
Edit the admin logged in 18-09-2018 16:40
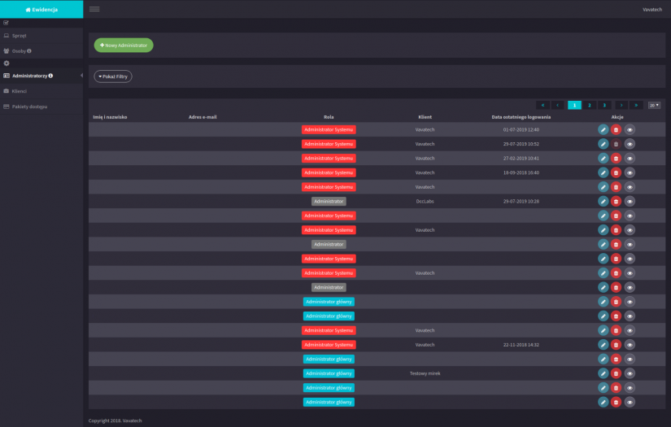[603, 173]
